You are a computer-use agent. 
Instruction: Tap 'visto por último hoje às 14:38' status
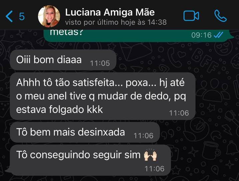pos(116,22)
